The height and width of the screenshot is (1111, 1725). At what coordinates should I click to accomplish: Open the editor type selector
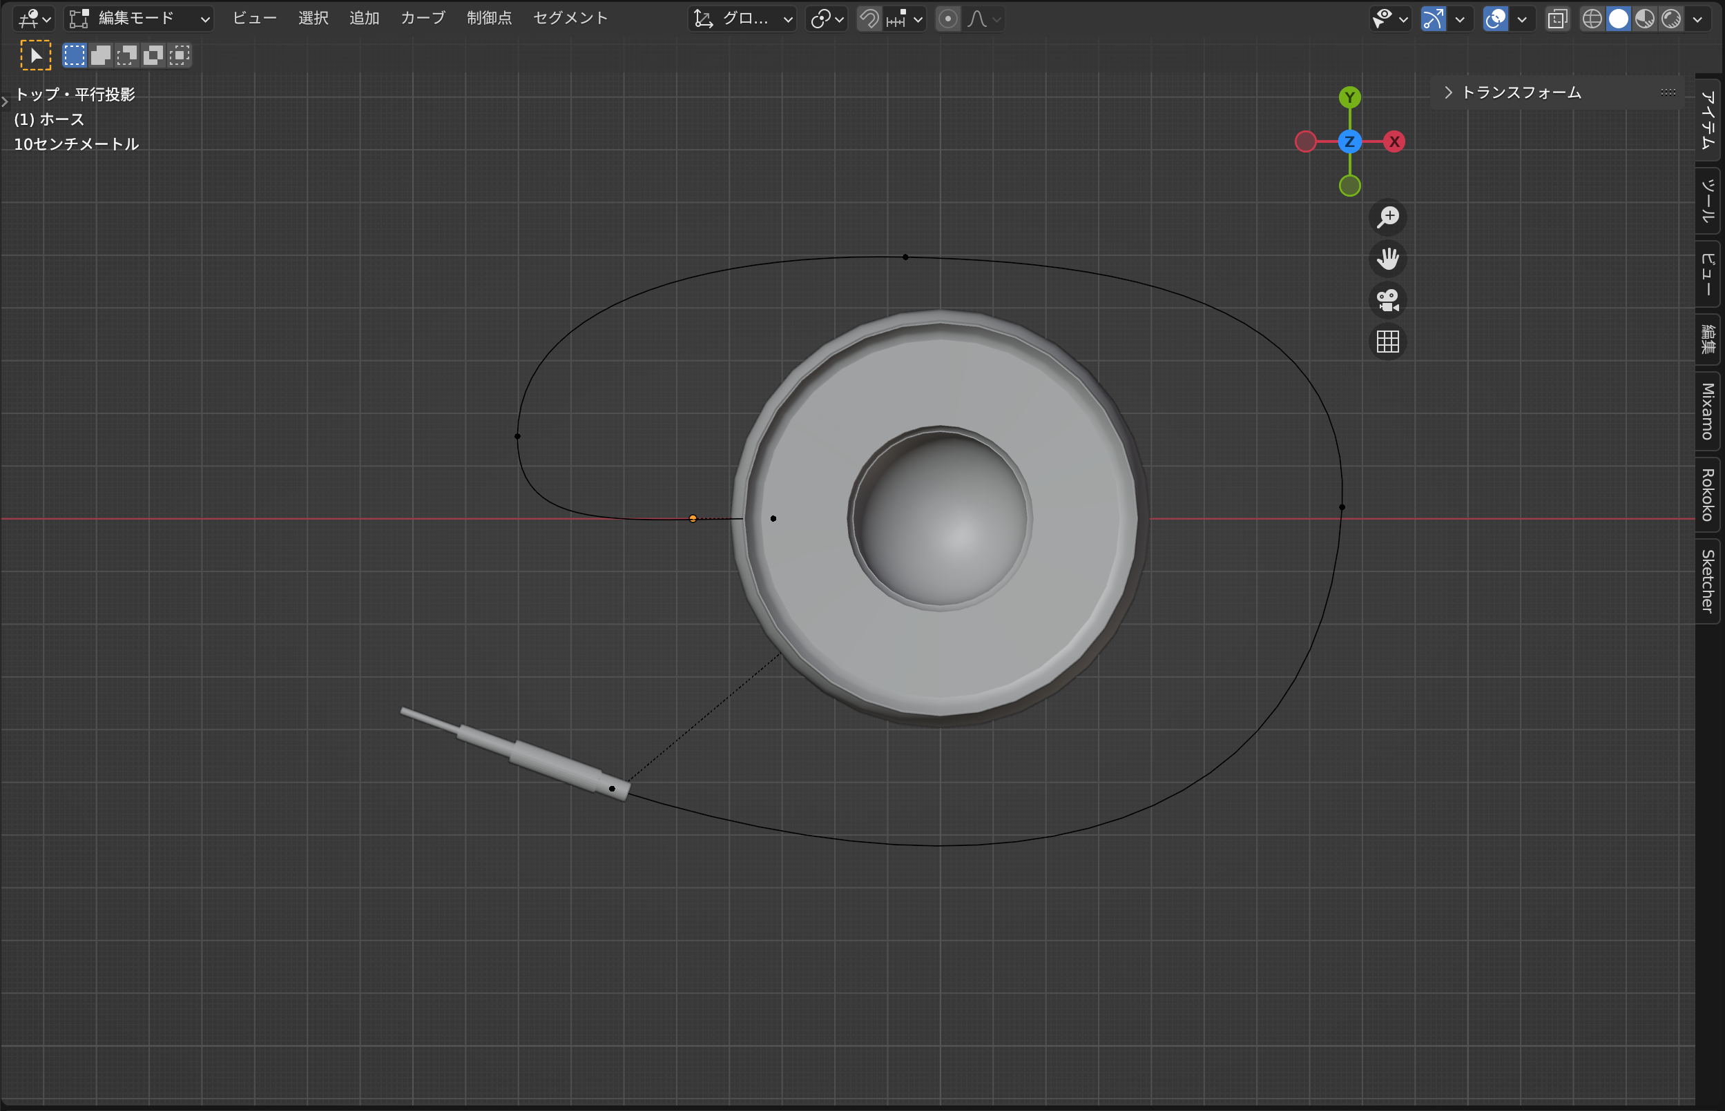point(33,19)
